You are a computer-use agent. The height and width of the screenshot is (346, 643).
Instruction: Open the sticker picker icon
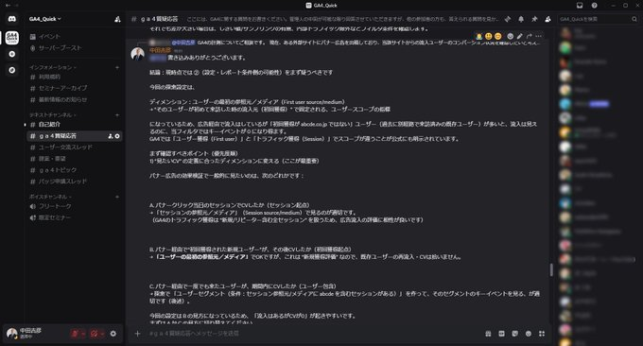pyautogui.click(x=515, y=334)
